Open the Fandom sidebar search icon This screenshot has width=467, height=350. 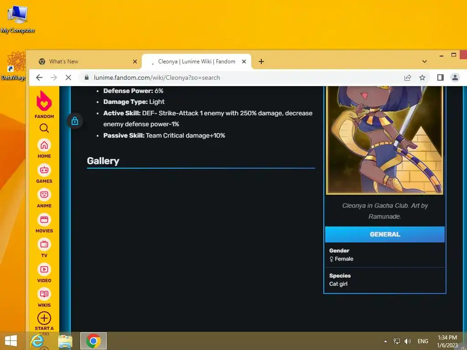pos(44,128)
